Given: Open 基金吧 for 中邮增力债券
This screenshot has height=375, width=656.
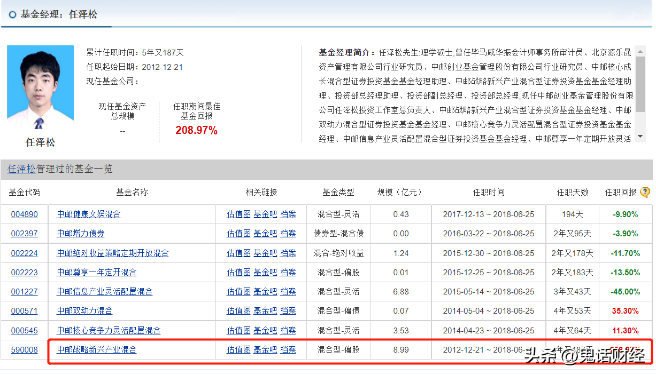Looking at the screenshot, I should click(x=265, y=234).
